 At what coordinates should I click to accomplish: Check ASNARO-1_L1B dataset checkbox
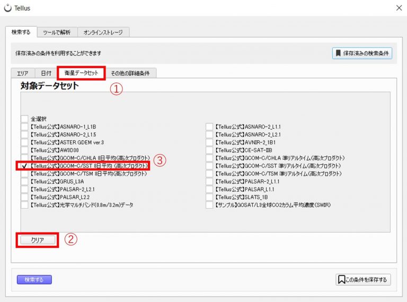pyautogui.click(x=25, y=127)
